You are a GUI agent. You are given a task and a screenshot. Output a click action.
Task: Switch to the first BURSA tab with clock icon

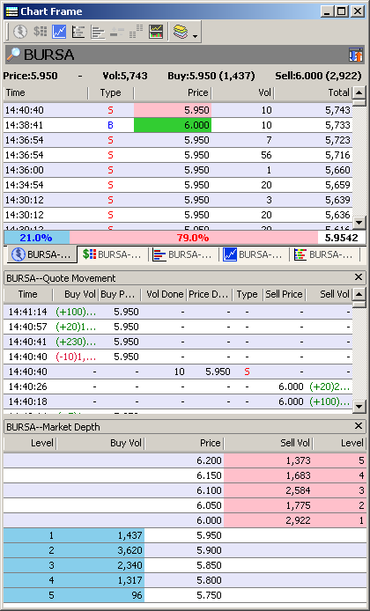[x=41, y=254]
